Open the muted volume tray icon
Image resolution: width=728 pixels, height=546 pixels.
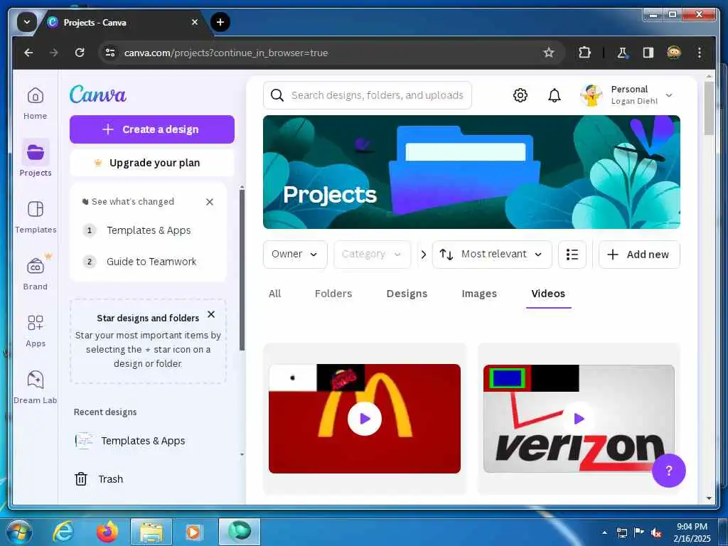pos(656,532)
